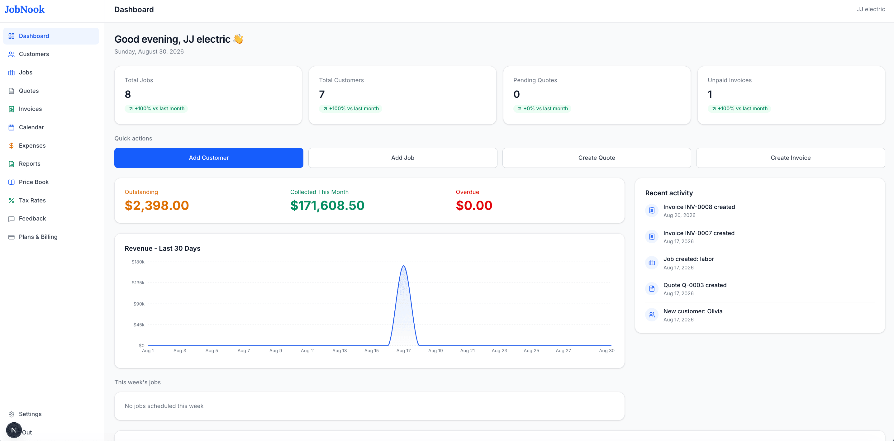
Task: Click the Customers people icon in sidebar
Action: click(12, 54)
